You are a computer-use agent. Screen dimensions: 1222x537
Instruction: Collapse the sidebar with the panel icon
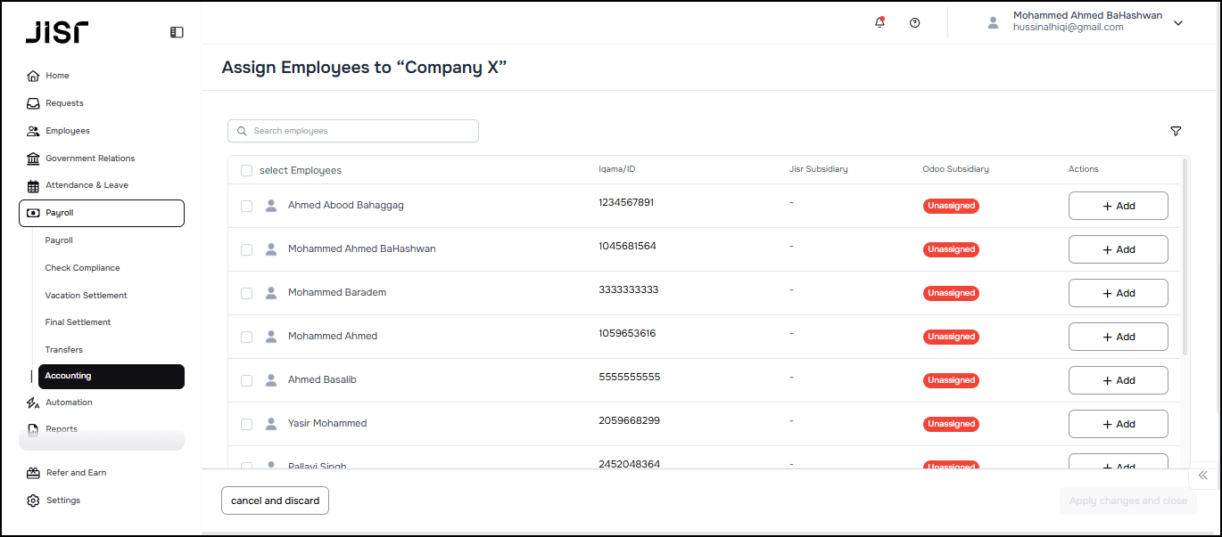(x=176, y=31)
